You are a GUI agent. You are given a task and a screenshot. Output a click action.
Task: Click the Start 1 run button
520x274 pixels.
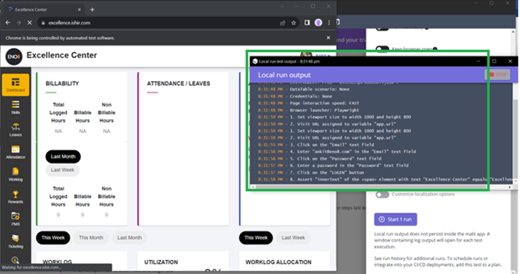pos(395,219)
